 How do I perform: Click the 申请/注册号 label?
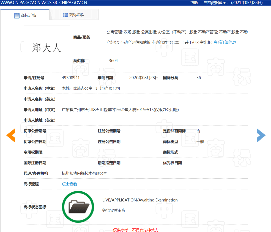(34, 78)
